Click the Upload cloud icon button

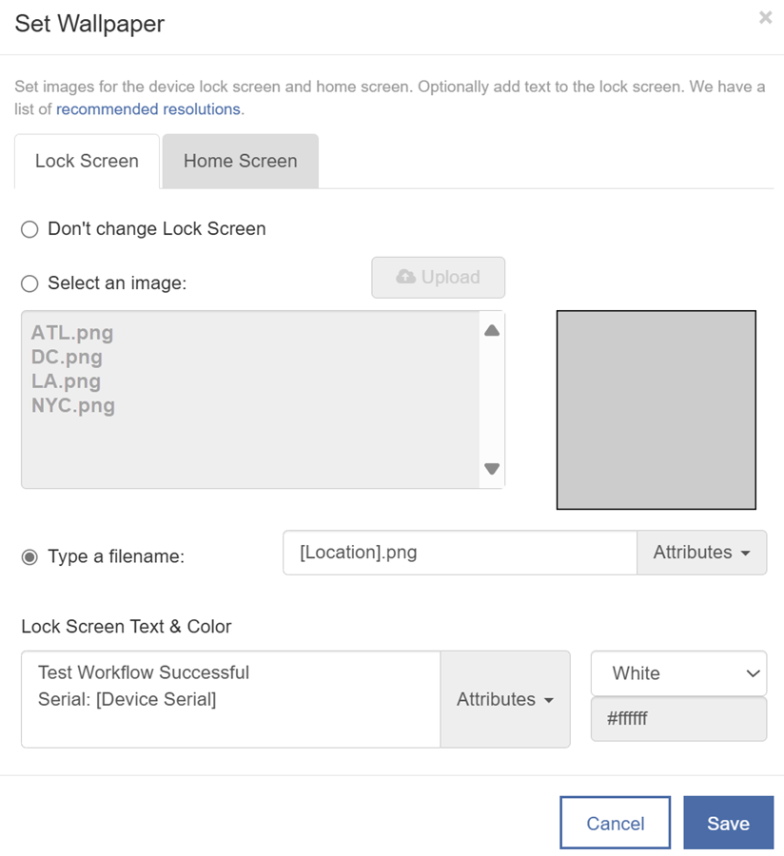click(439, 278)
